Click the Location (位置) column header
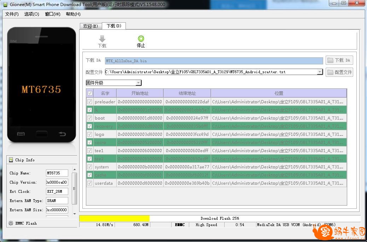 coord(279,93)
